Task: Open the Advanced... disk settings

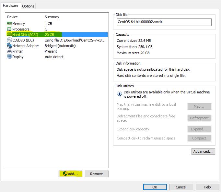Action: tap(203, 151)
